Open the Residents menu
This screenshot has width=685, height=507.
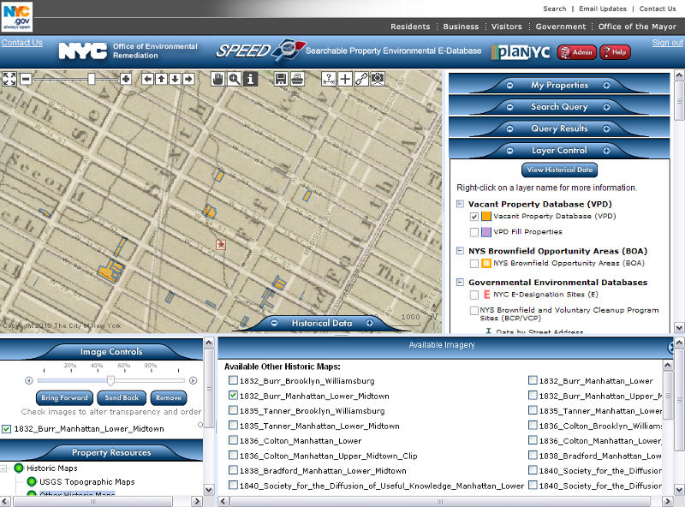click(410, 27)
